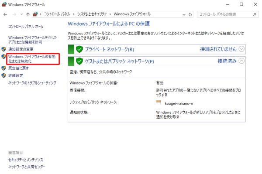Open コントロール パネル ホーム link
Viewport: 262px width, 174px height.
click(26, 27)
